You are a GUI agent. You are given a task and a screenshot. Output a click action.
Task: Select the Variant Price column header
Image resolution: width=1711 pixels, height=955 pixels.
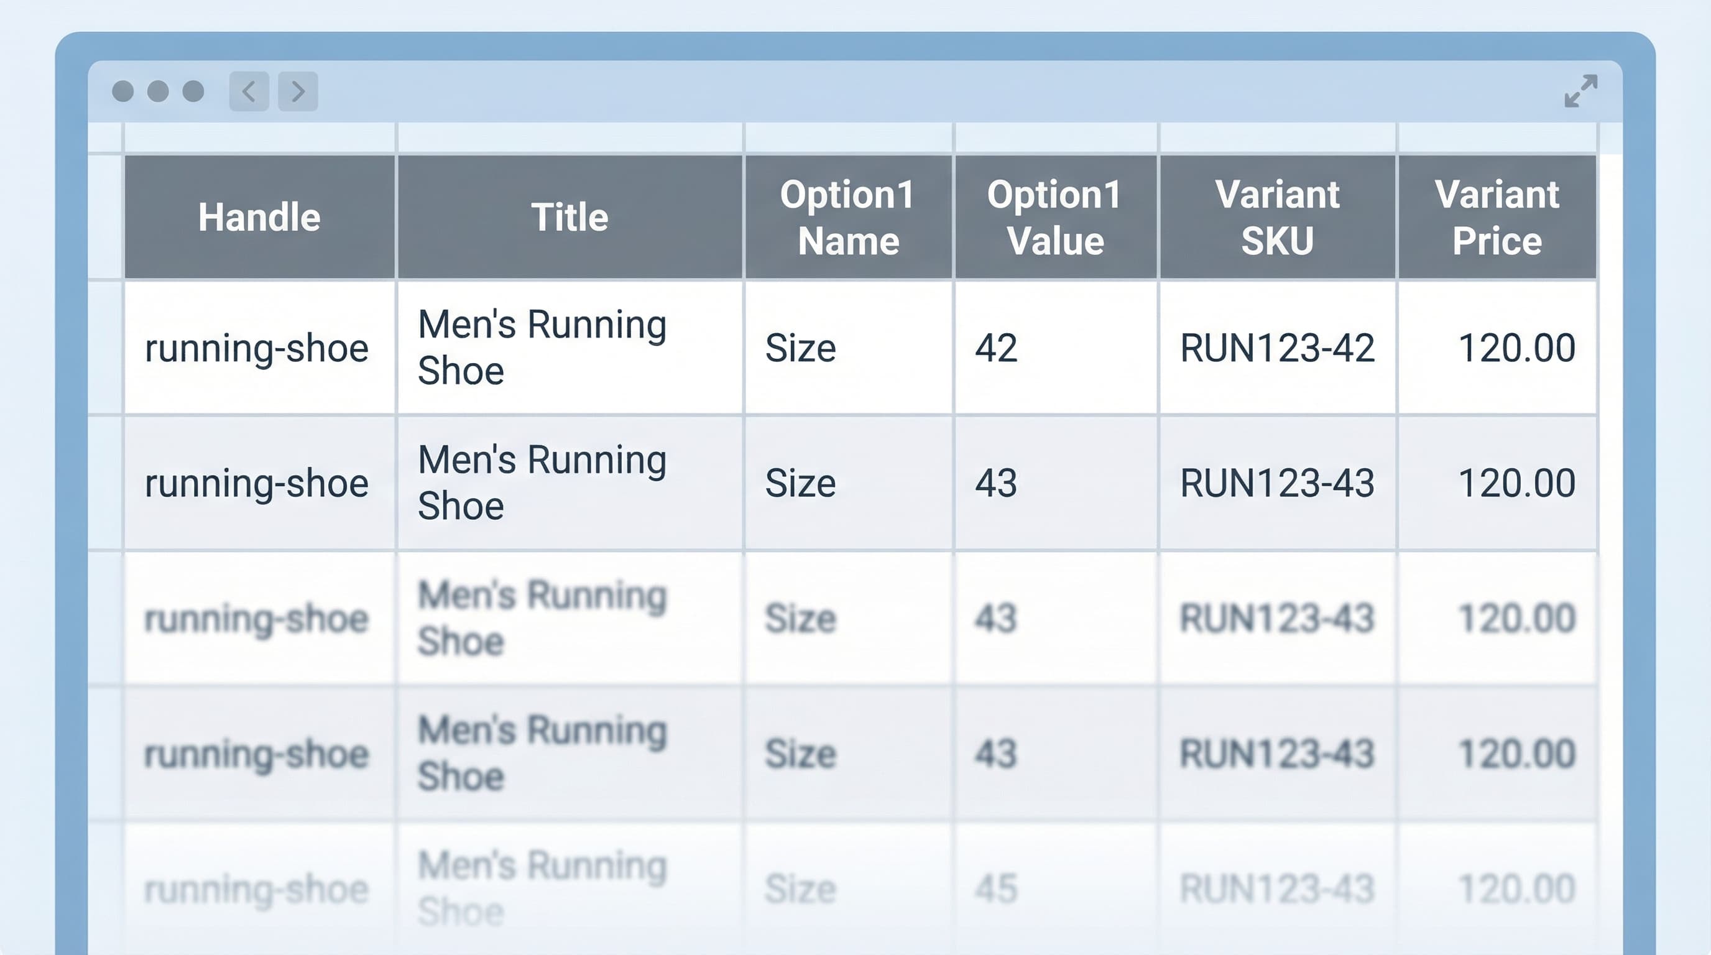1497,217
